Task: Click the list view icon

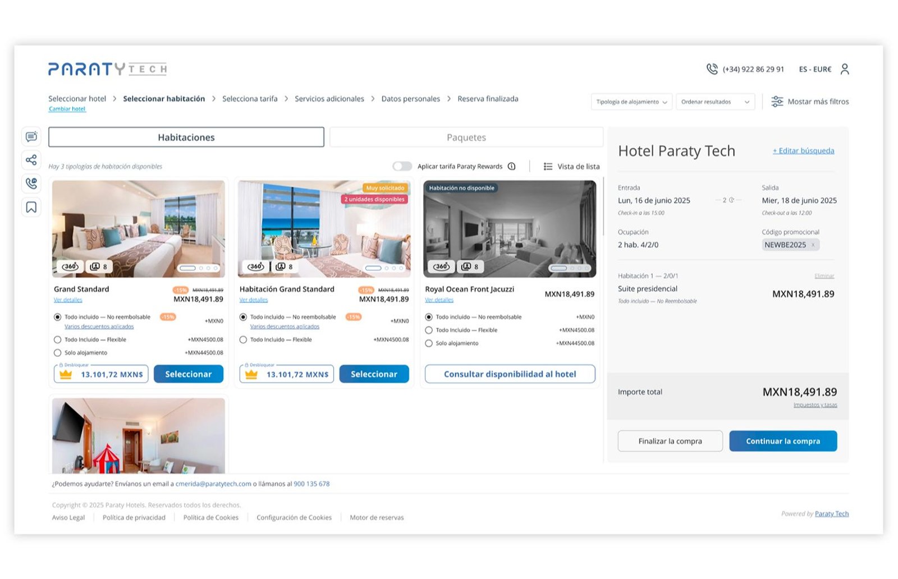Action: tap(548, 166)
